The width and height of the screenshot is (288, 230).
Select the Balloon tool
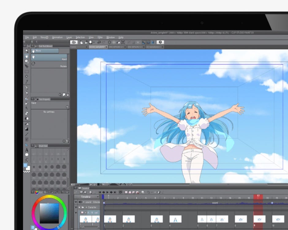click(x=27, y=155)
